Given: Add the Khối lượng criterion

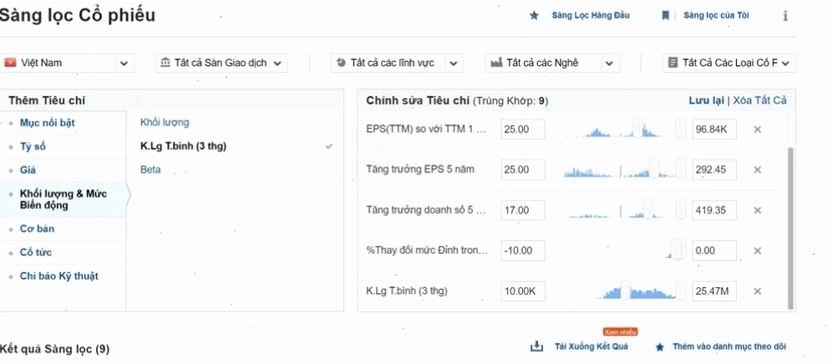Looking at the screenshot, I should point(165,123).
